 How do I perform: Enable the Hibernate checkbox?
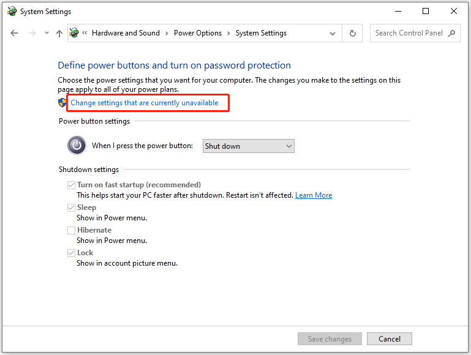[71, 230]
